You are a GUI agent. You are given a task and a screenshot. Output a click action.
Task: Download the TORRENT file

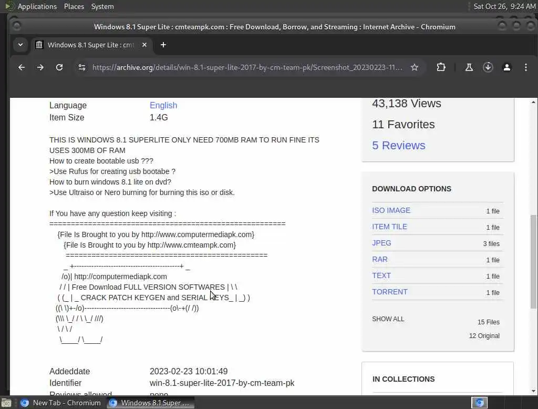tap(390, 292)
